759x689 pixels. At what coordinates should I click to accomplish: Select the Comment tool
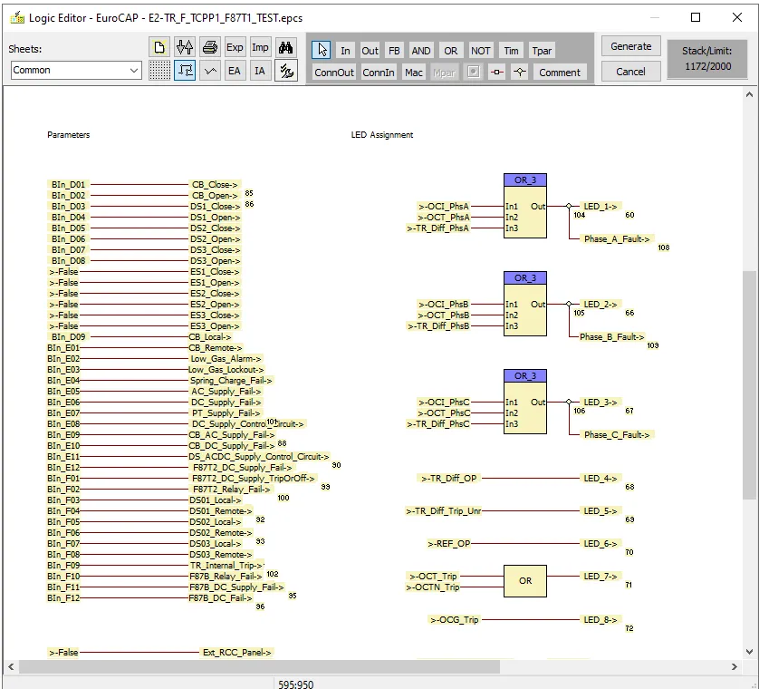(x=560, y=73)
